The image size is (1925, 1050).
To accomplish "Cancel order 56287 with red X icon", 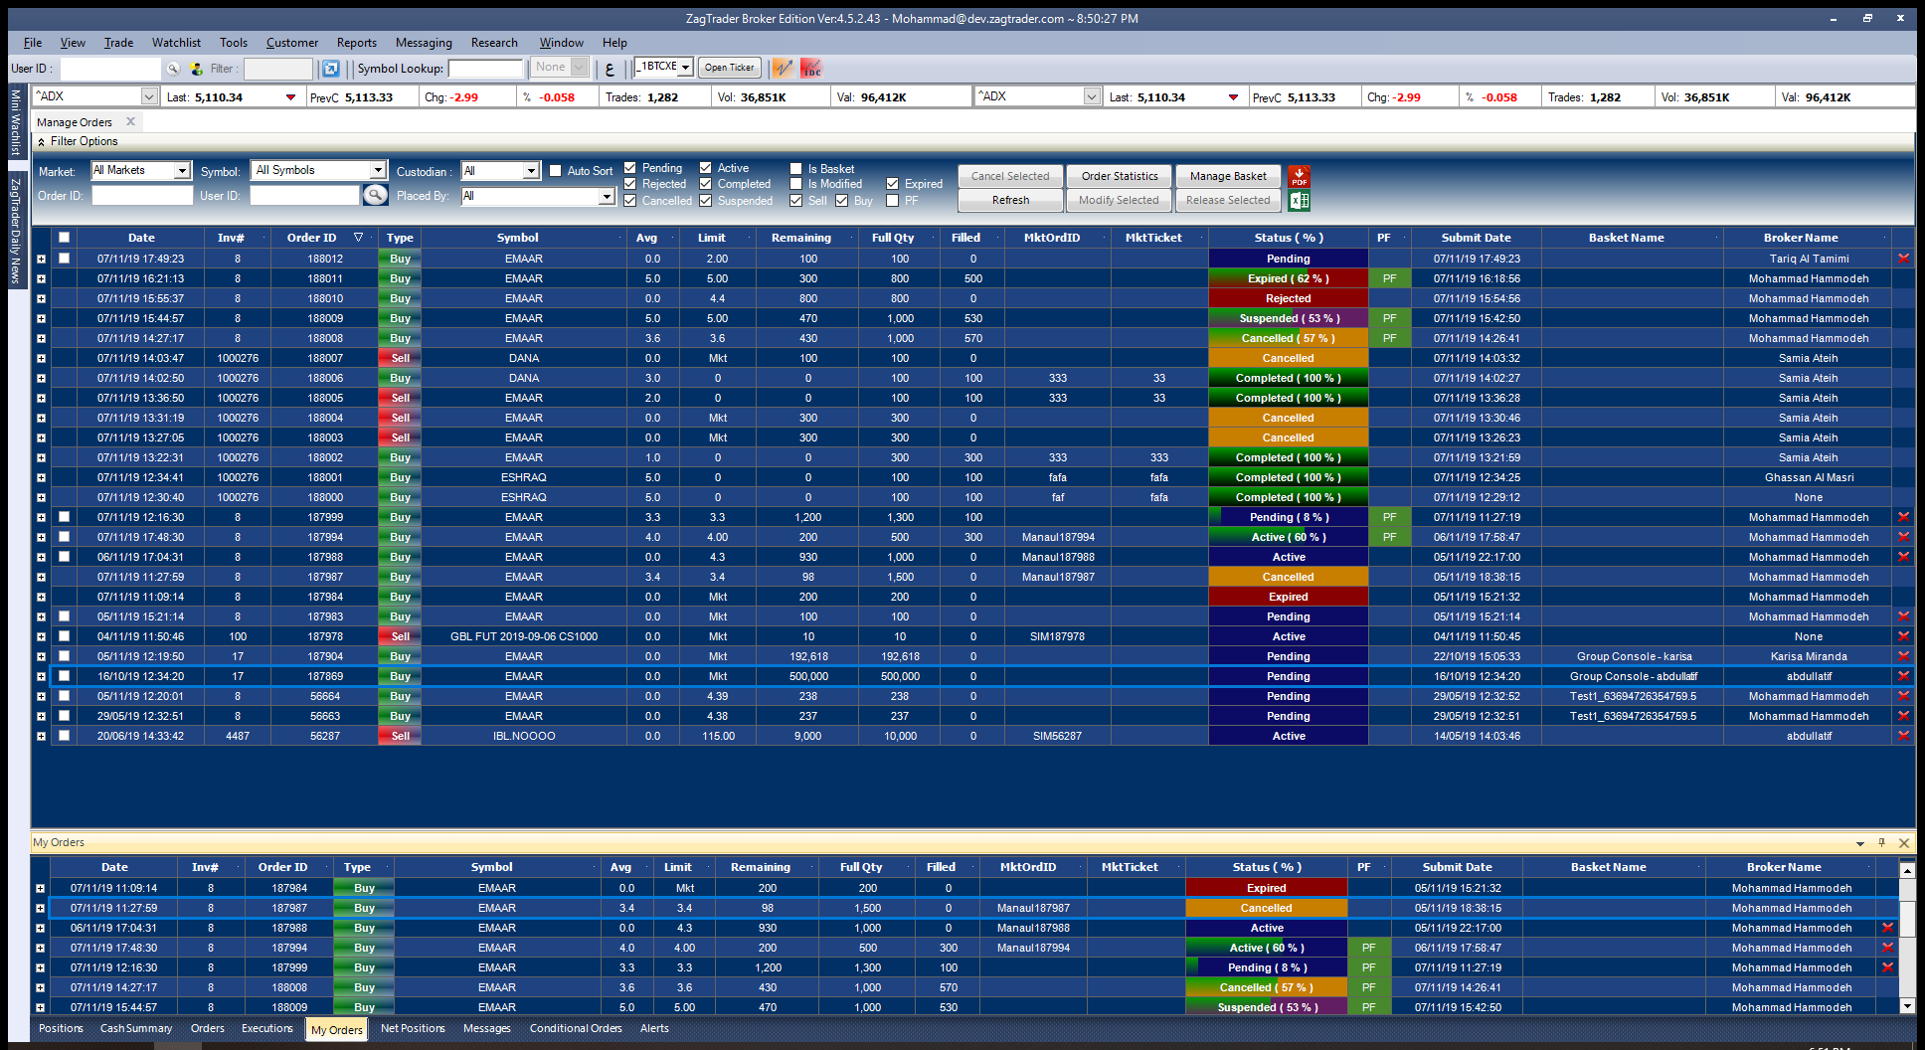I will tap(1903, 736).
